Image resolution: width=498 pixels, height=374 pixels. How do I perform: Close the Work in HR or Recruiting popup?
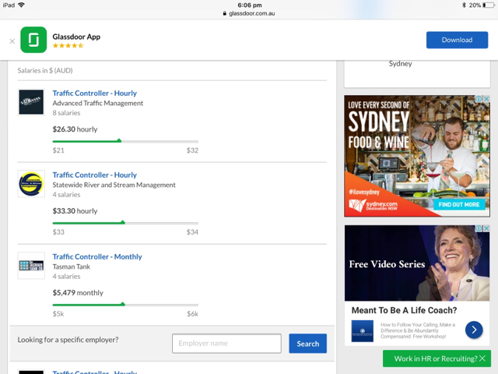coord(482,358)
